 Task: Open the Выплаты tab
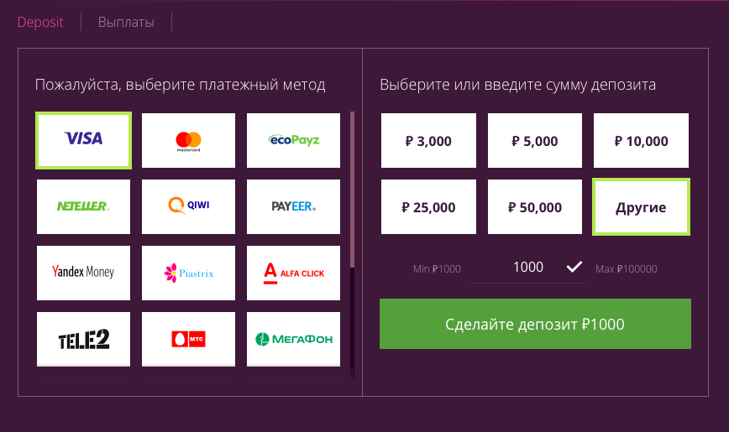pos(126,22)
